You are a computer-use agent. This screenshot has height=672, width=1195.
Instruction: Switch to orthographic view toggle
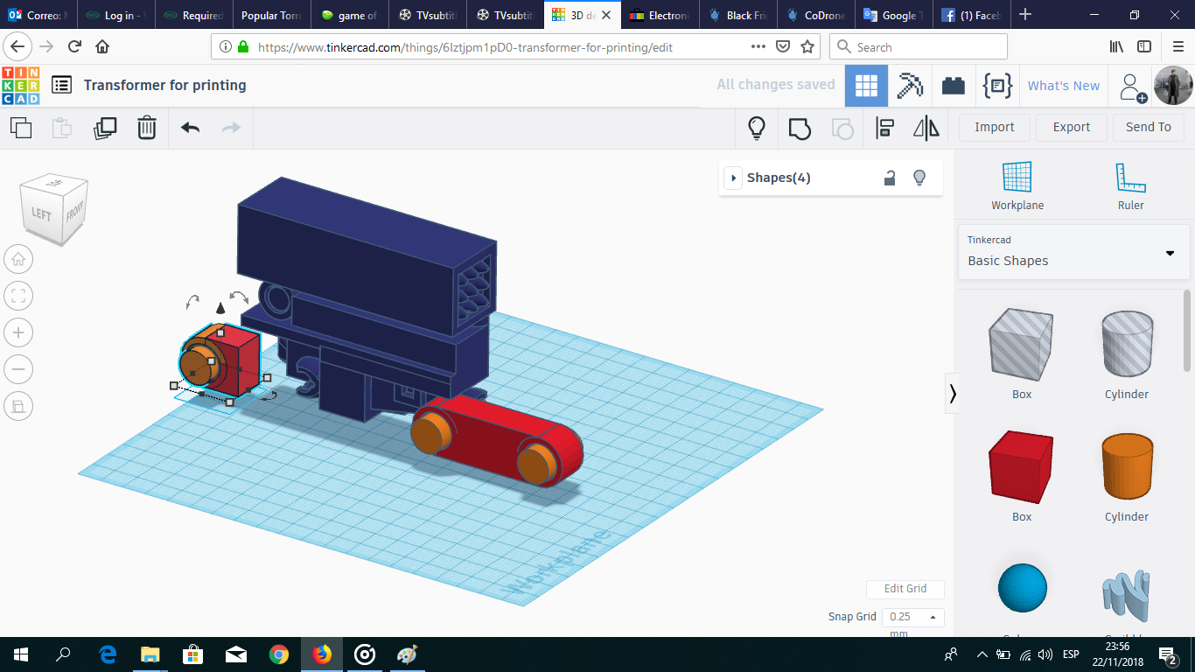(18, 406)
